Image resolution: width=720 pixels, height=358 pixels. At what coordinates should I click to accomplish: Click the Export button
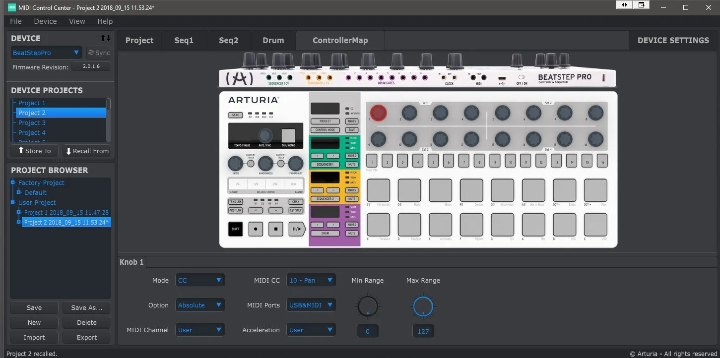[87, 337]
